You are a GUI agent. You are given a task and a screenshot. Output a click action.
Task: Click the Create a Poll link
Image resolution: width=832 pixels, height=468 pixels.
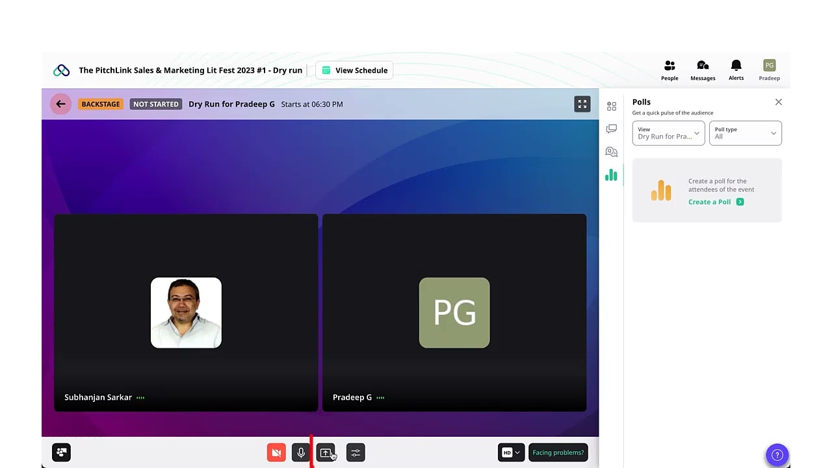tap(716, 202)
